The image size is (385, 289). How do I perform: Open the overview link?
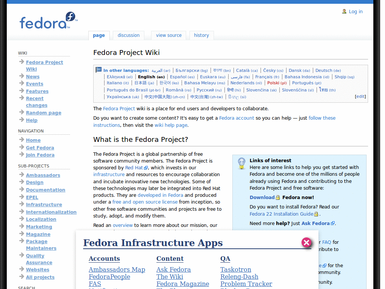123,225
